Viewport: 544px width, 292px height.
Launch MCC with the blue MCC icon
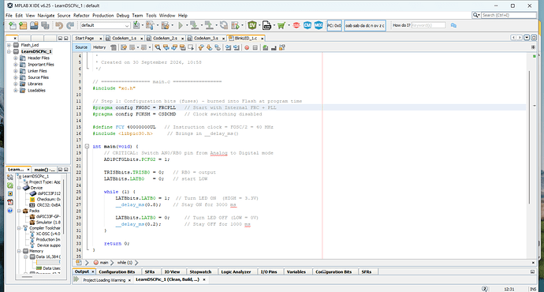tap(319, 25)
